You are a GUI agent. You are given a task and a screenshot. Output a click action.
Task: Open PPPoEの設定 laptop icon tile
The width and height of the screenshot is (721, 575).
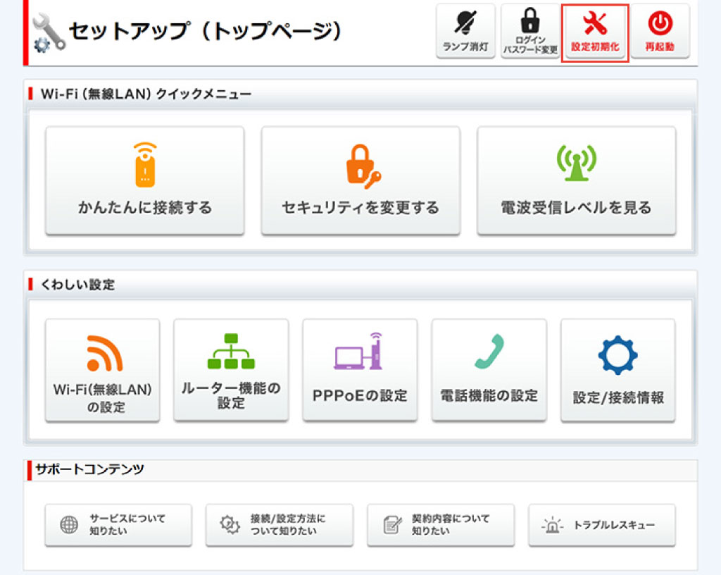click(360, 370)
